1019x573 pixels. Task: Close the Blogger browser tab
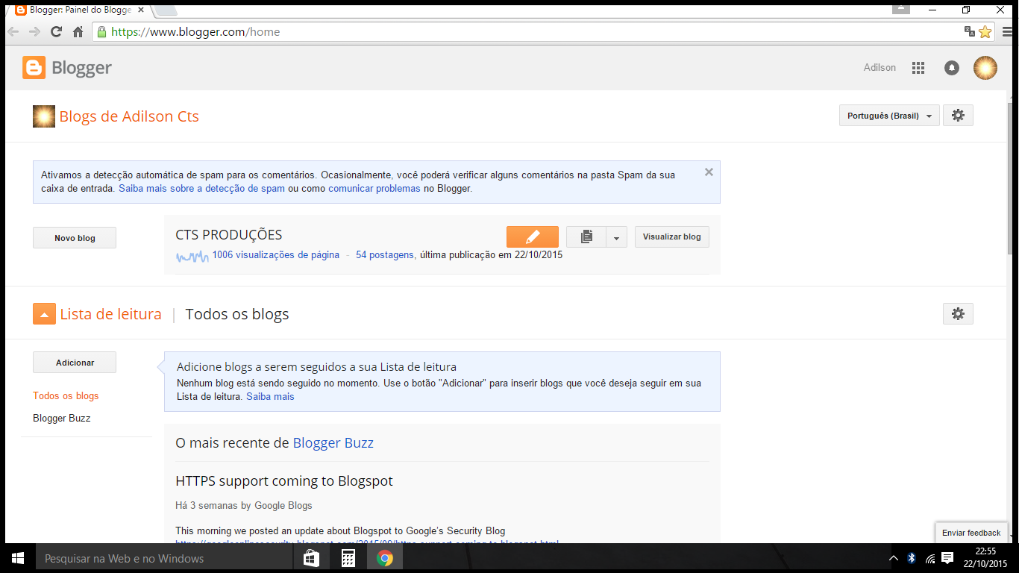[141, 10]
